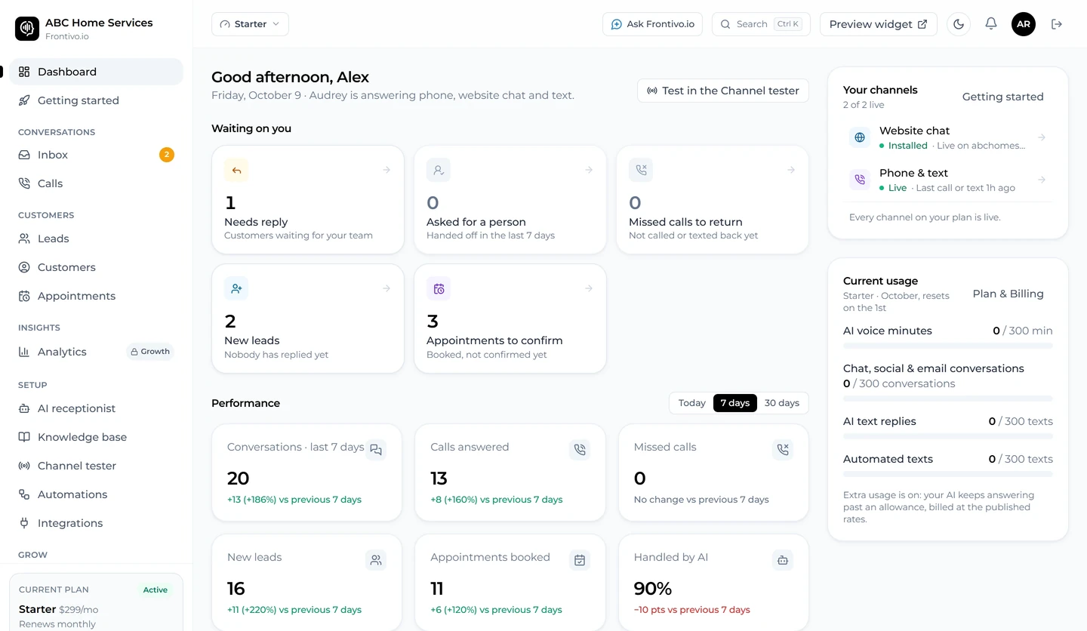Open AR user avatar
Screen dimensions: 1087x631
coord(1024,24)
